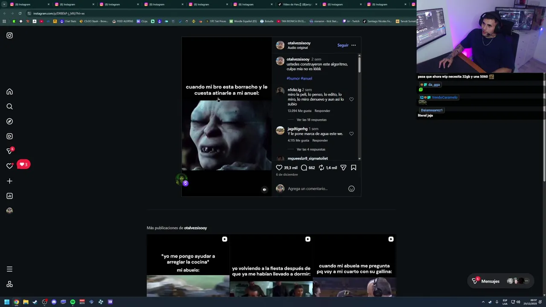
Task: Open the 'mi abuela me pregunta' reel thumbnail
Action: click(x=354, y=265)
